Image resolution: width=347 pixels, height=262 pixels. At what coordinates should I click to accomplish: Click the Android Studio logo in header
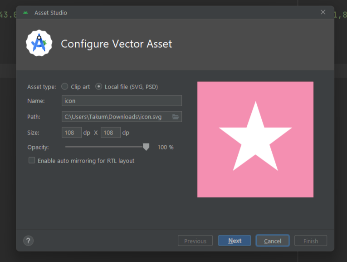click(39, 43)
